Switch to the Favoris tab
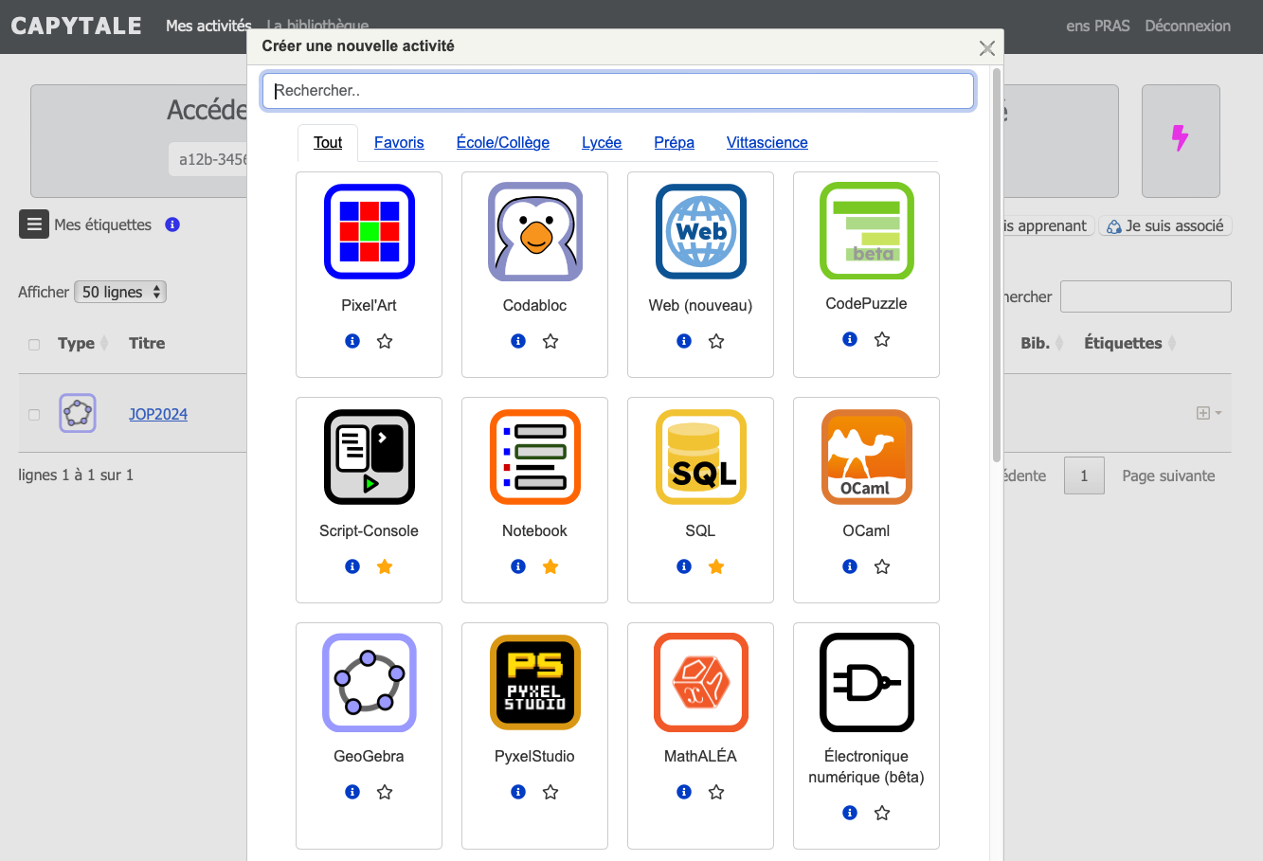This screenshot has width=1263, height=861. 399,142
